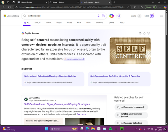
Task: Click the deep search icon
Action: [x=119, y=16]
